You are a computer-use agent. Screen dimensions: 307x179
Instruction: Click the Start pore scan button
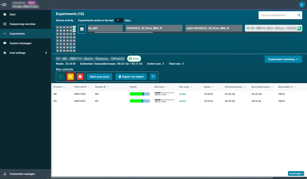(x=99, y=76)
